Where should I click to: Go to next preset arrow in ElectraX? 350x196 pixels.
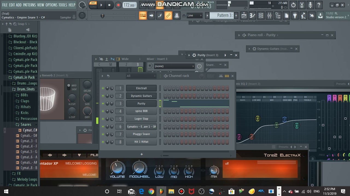(x=65, y=155)
